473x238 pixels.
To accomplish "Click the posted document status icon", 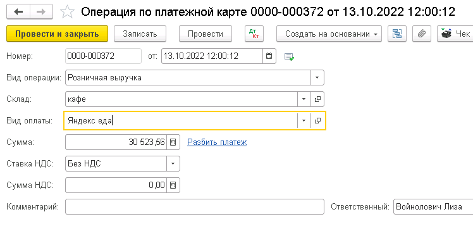I will [x=289, y=56].
